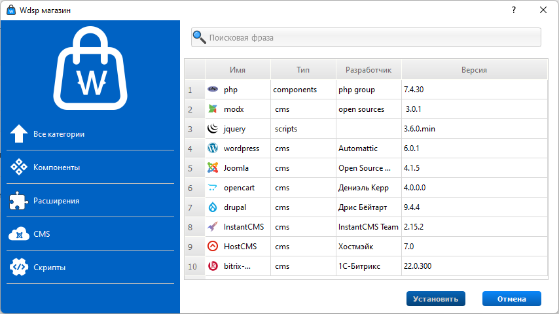The height and width of the screenshot is (314, 559).
Task: Click the cloud icon beside CMS
Action: click(19, 234)
